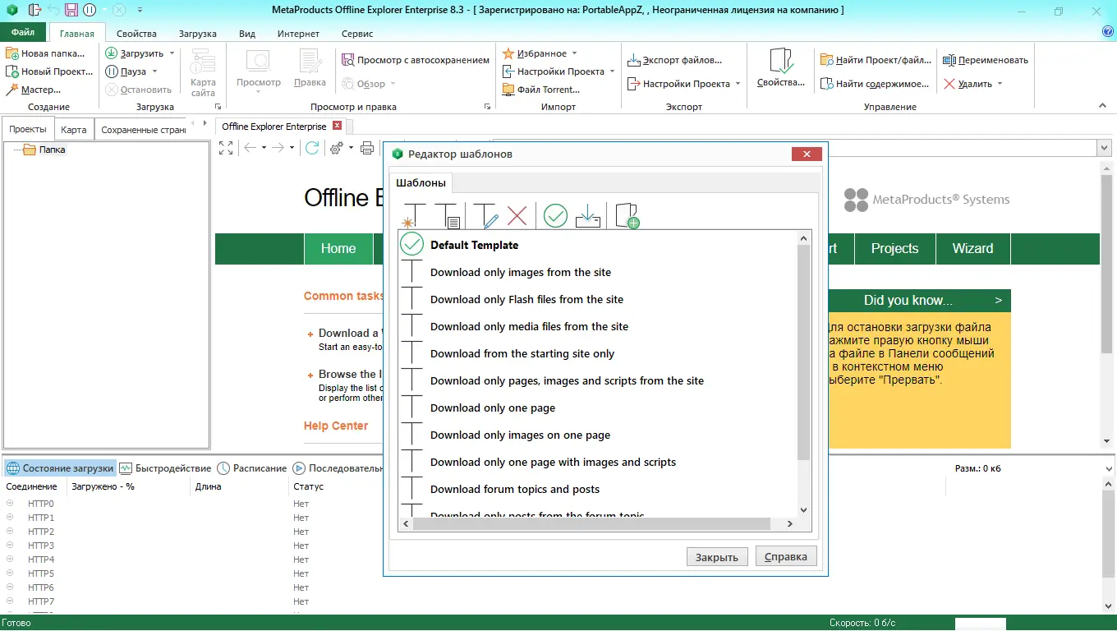Click the import template icon with blue arrow
Viewport: 1117px width, 631px height.
click(x=588, y=215)
